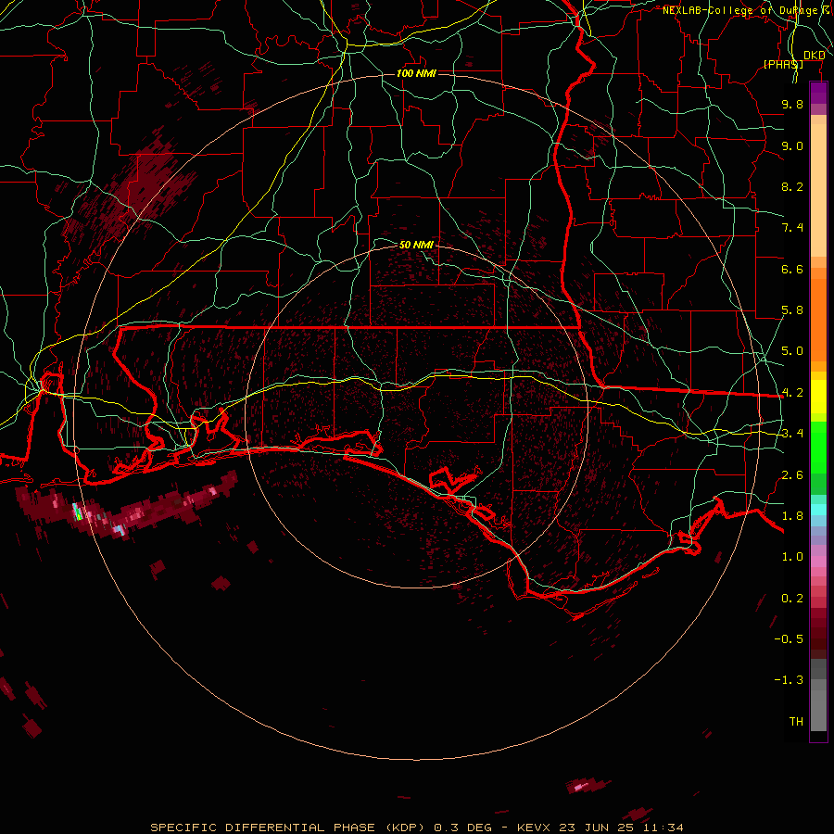834x834 pixels.
Task: Click the -1.3 color scale value
Action: 789,680
